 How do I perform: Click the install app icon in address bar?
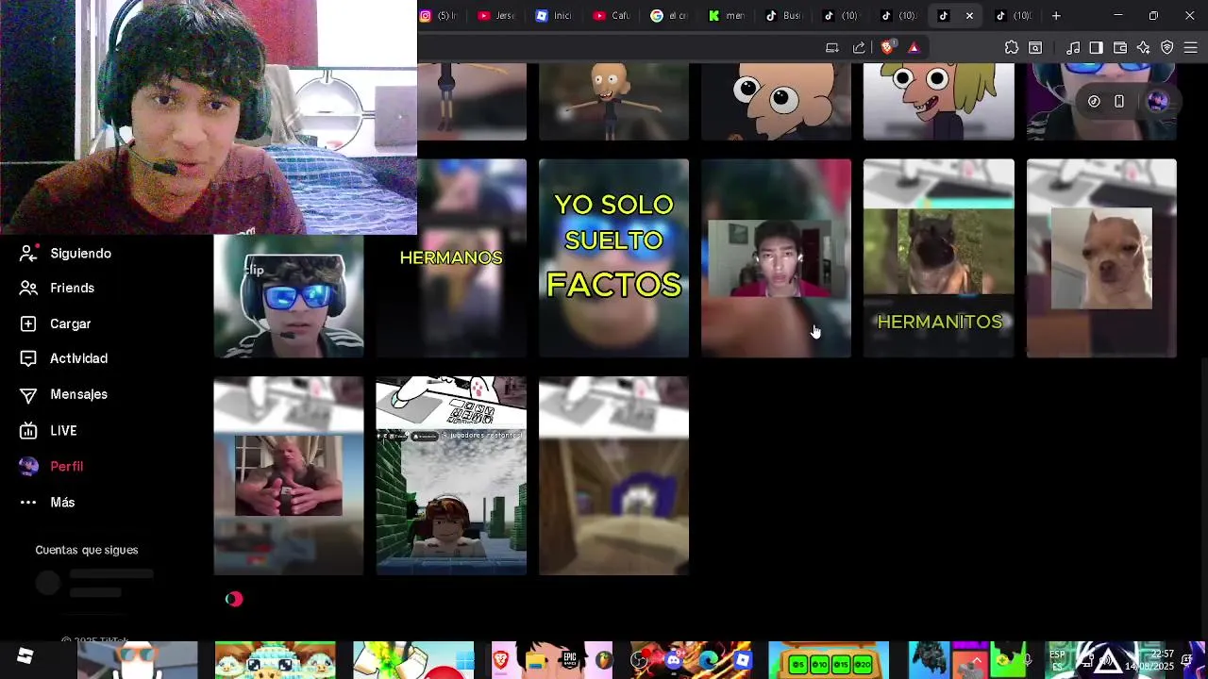(x=831, y=47)
